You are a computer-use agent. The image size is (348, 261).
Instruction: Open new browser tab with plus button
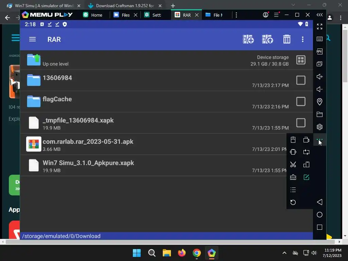(173, 6)
